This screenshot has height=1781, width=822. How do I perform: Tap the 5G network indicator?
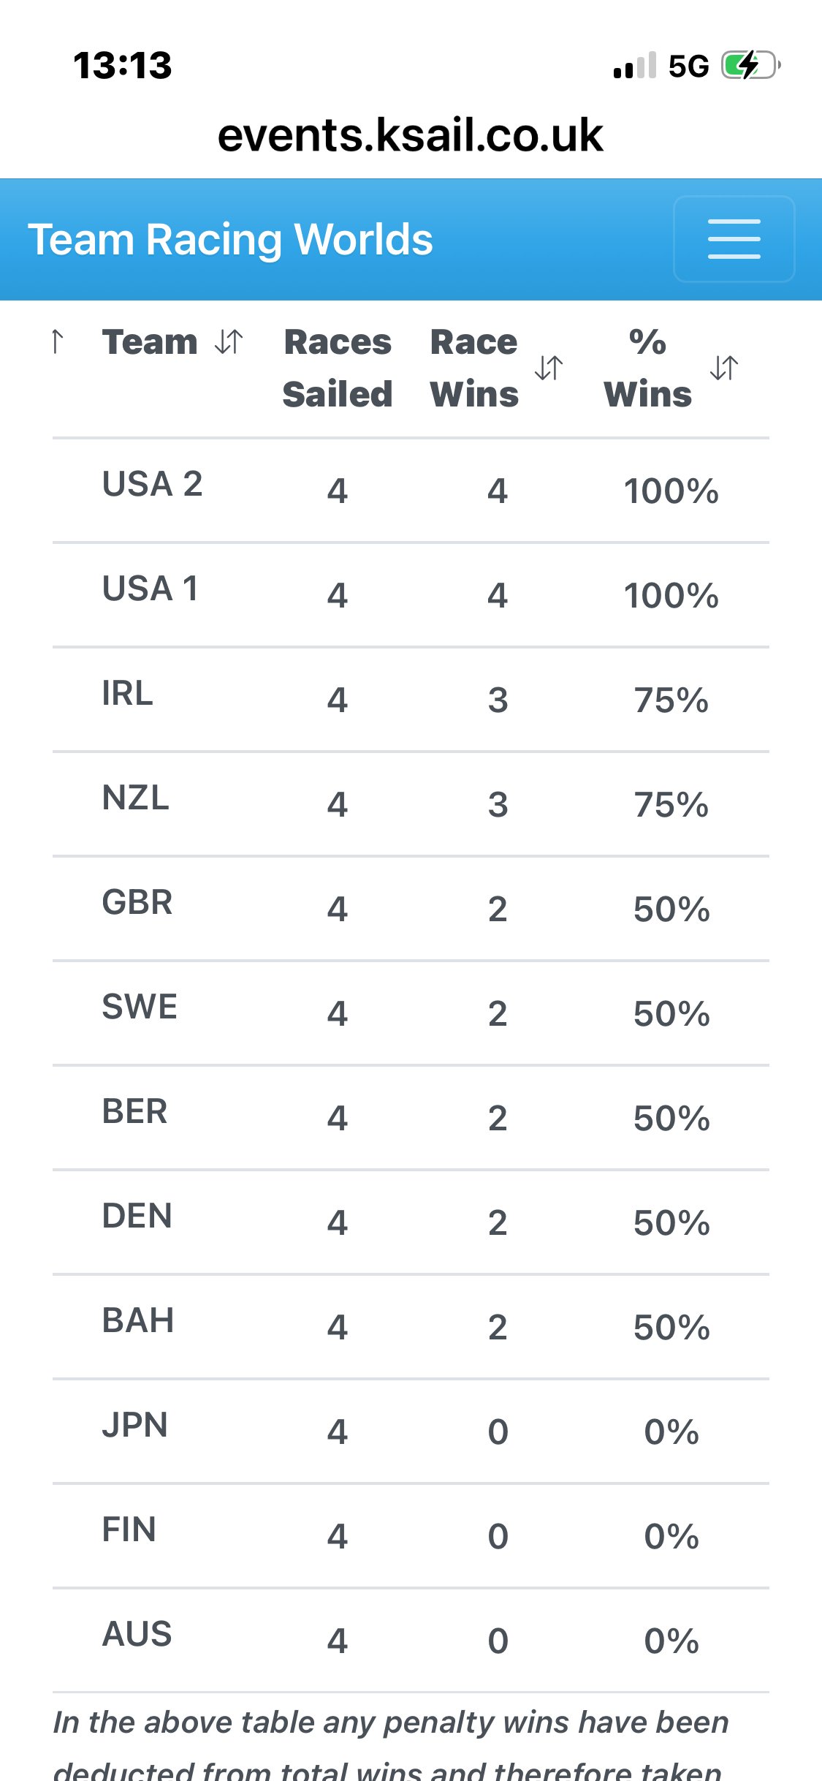(688, 66)
